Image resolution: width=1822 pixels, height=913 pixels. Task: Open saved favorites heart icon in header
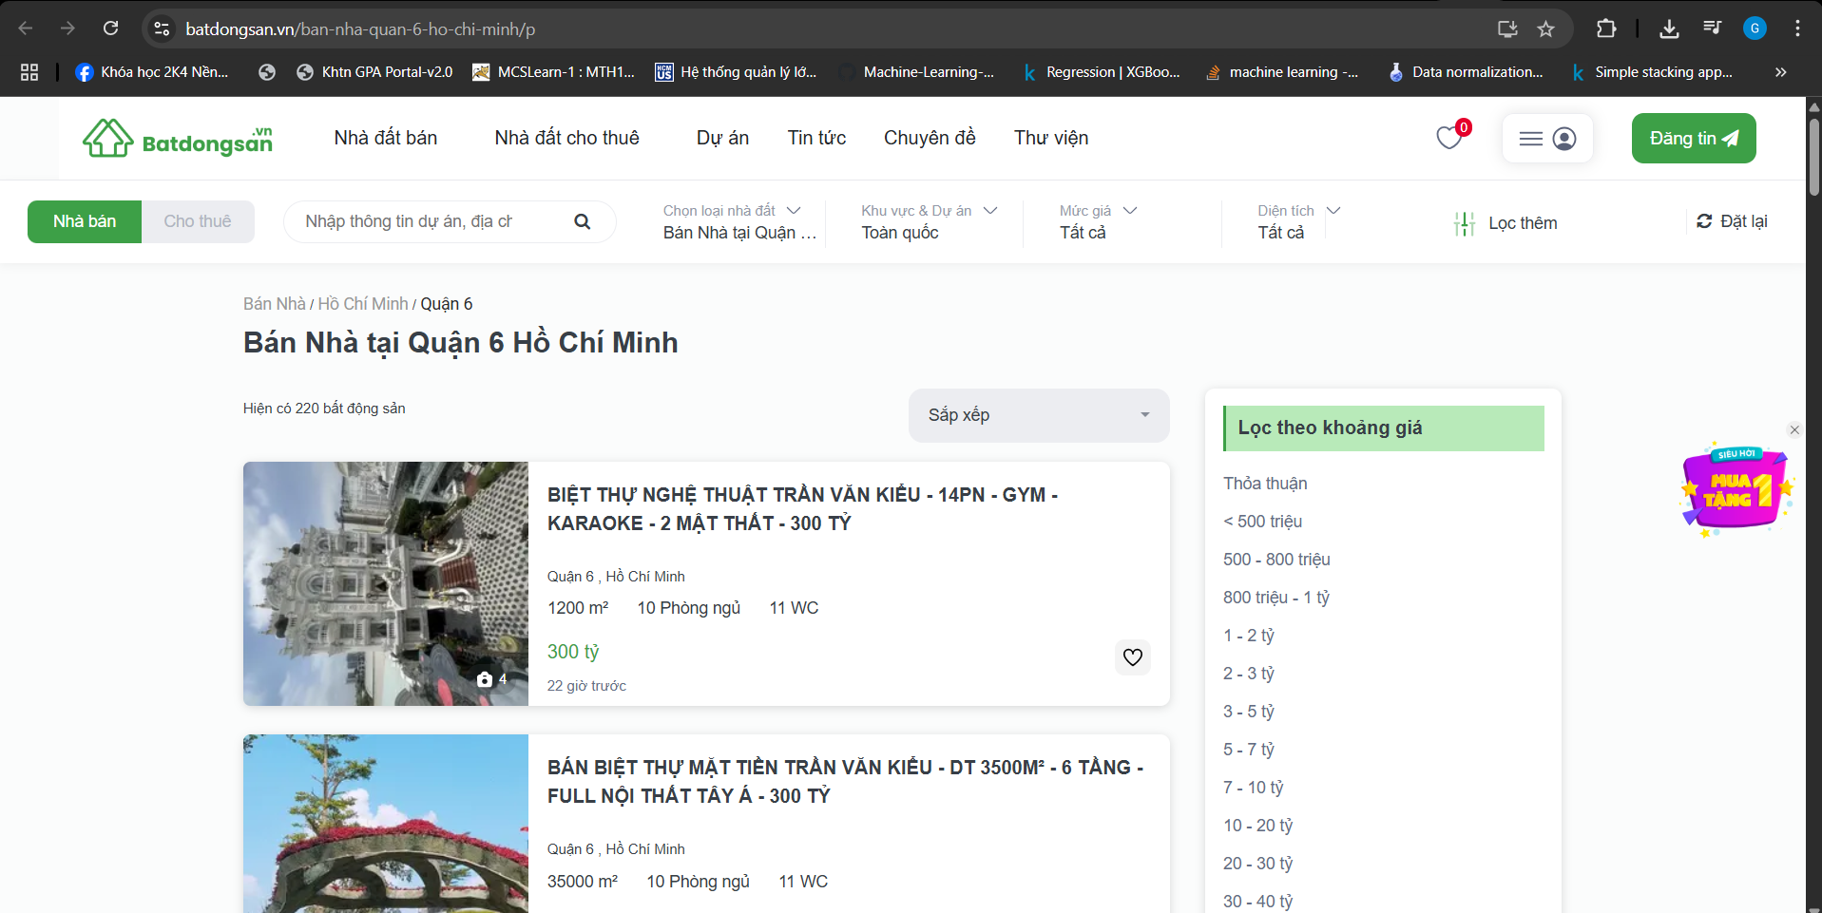[x=1448, y=139]
